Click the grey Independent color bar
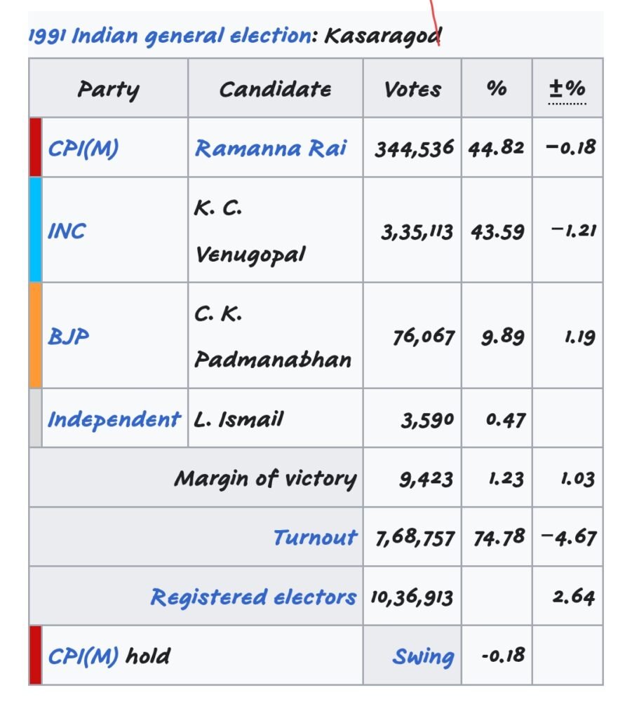 tap(35, 419)
